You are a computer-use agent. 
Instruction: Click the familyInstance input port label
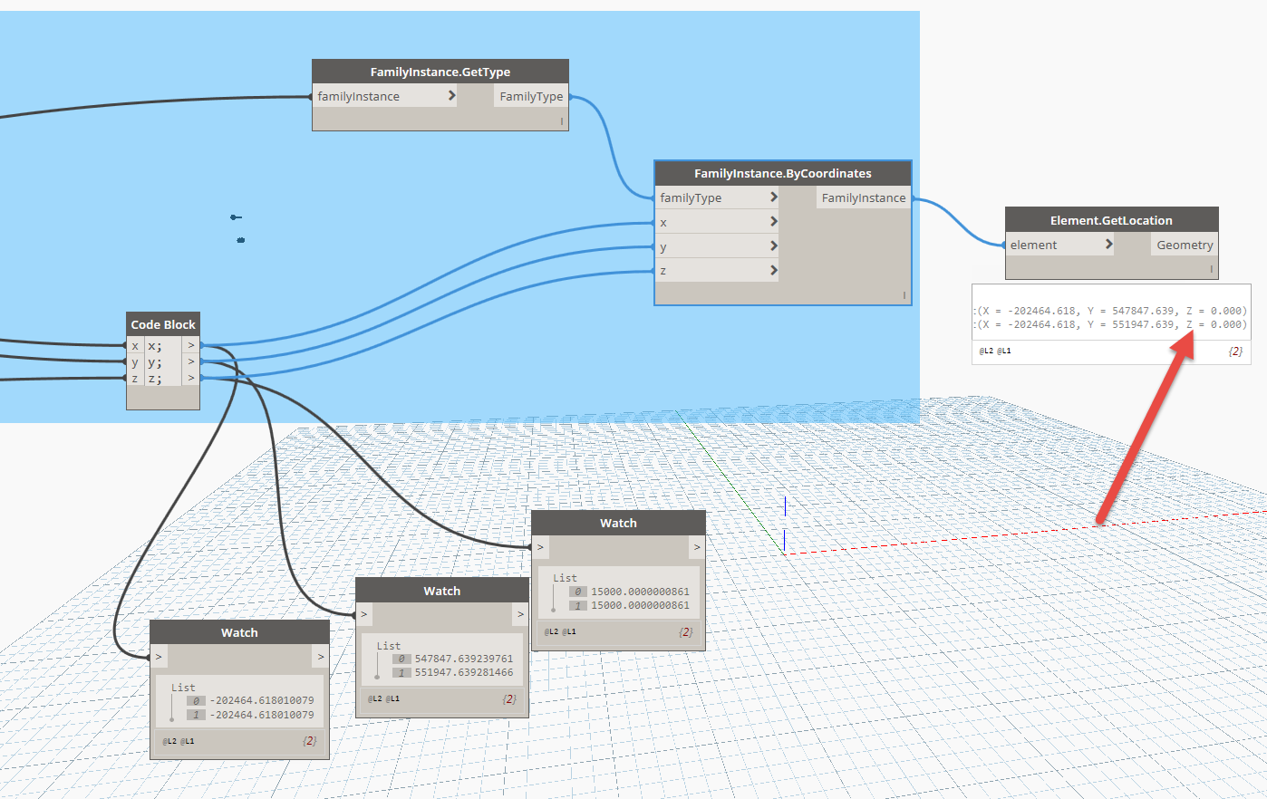(358, 96)
